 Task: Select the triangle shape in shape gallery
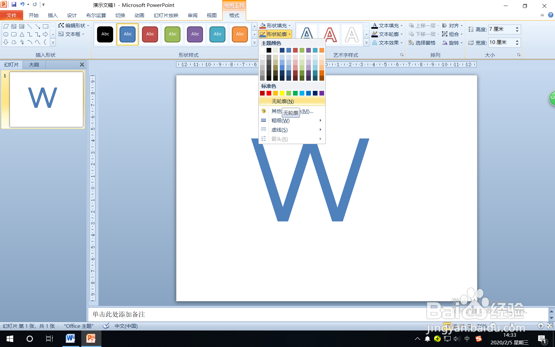pyautogui.click(x=22, y=34)
